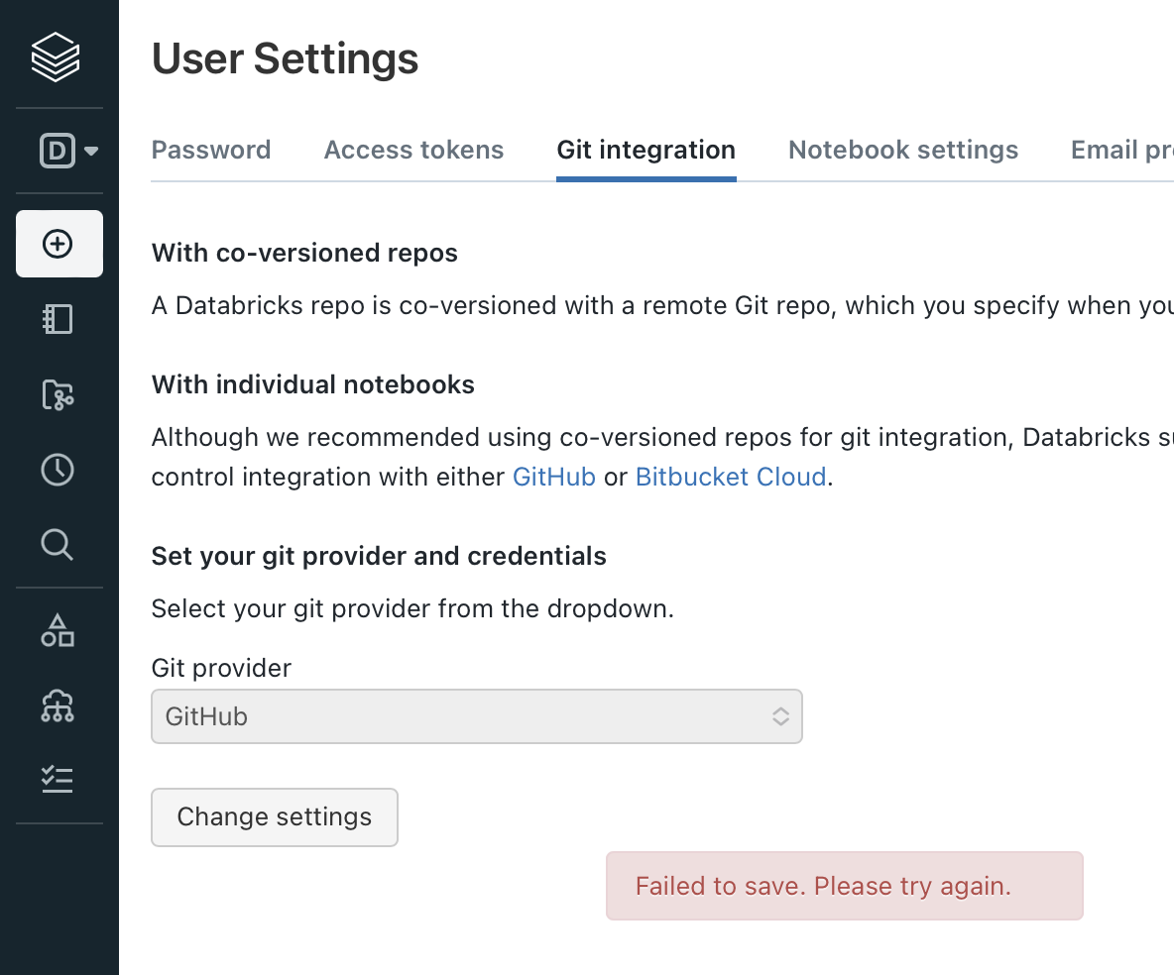Viewport: 1174px width, 975px height.
Task: Open Repos from the sidebar
Action: tap(58, 394)
